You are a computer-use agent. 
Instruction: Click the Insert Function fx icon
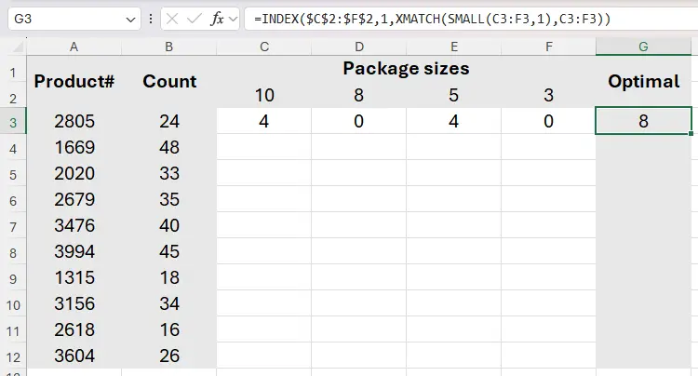(217, 20)
